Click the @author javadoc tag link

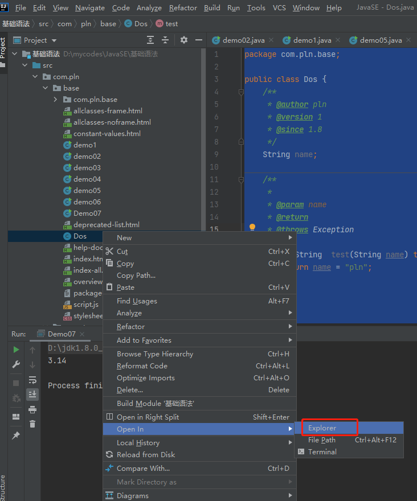click(x=292, y=105)
